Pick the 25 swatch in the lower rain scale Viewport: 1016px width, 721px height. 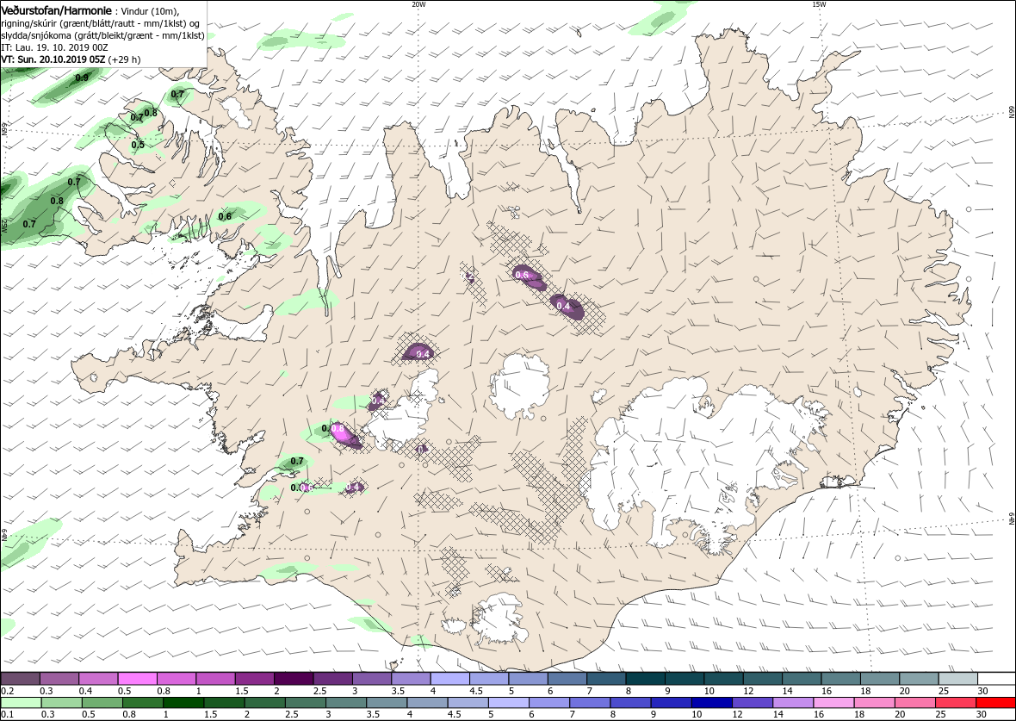pos(955,703)
